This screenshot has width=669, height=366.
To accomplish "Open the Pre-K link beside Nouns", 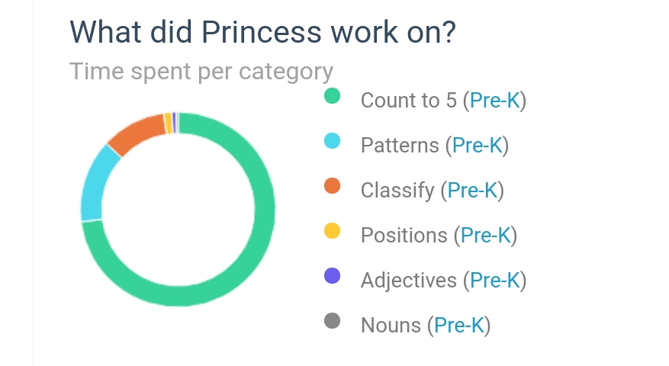I will (459, 326).
